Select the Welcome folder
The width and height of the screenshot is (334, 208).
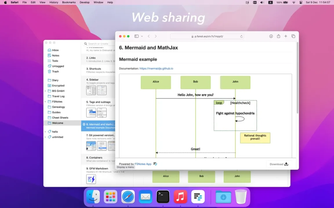click(62, 123)
